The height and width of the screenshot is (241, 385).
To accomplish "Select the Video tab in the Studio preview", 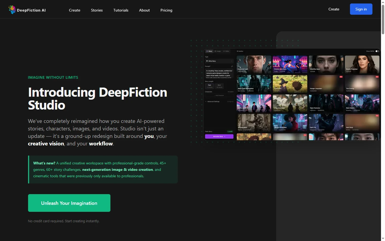I will 226,51.
